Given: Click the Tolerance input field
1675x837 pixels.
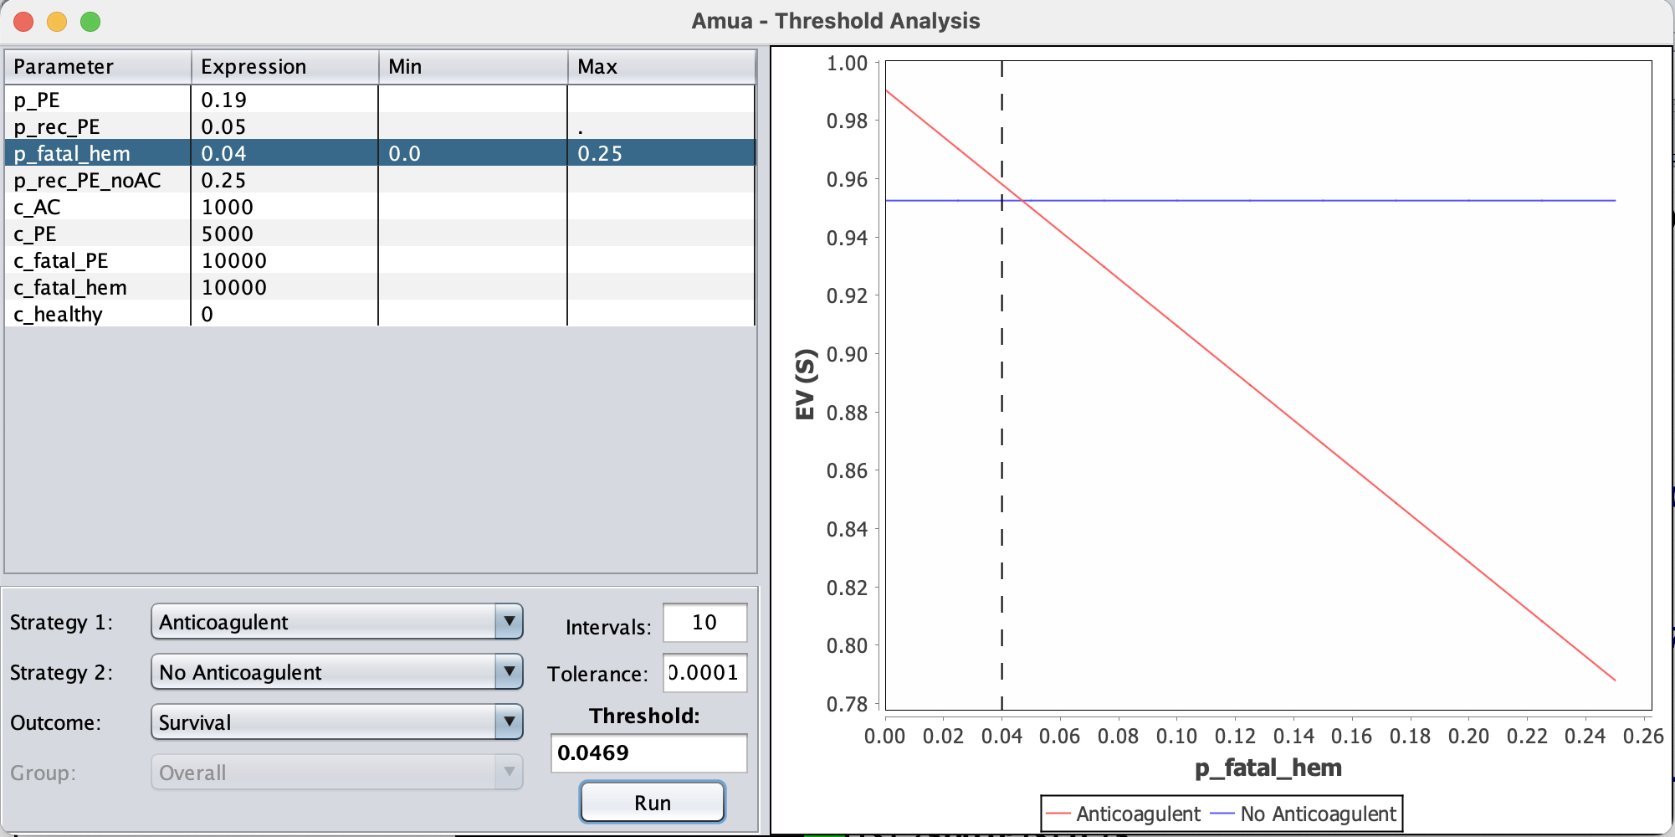Looking at the screenshot, I should [x=704, y=673].
